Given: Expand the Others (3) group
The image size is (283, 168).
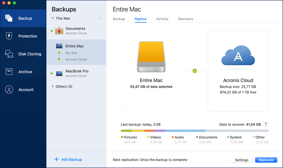Looking at the screenshot, I should click(x=53, y=86).
